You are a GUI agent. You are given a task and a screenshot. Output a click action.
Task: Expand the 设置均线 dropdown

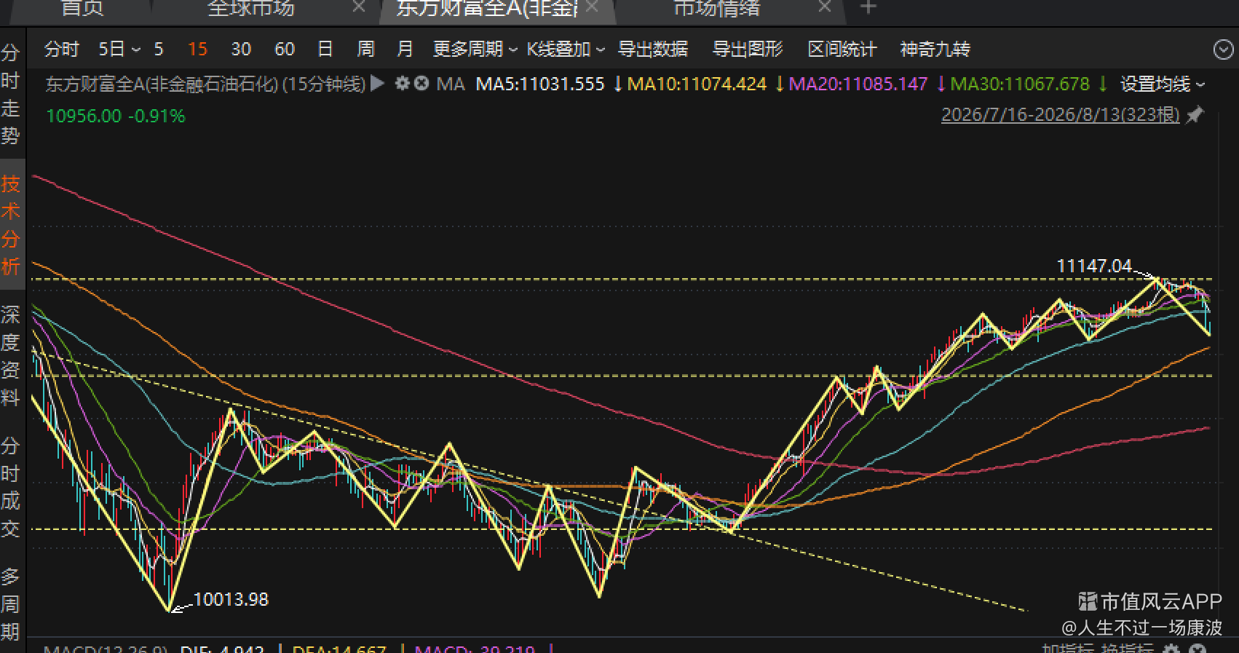tap(1163, 84)
